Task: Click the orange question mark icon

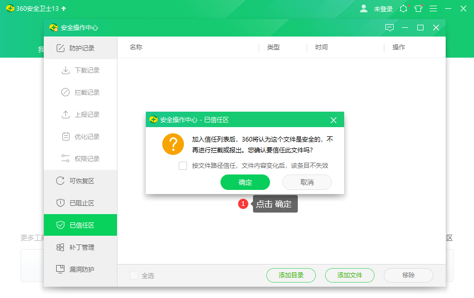Action: [173, 144]
